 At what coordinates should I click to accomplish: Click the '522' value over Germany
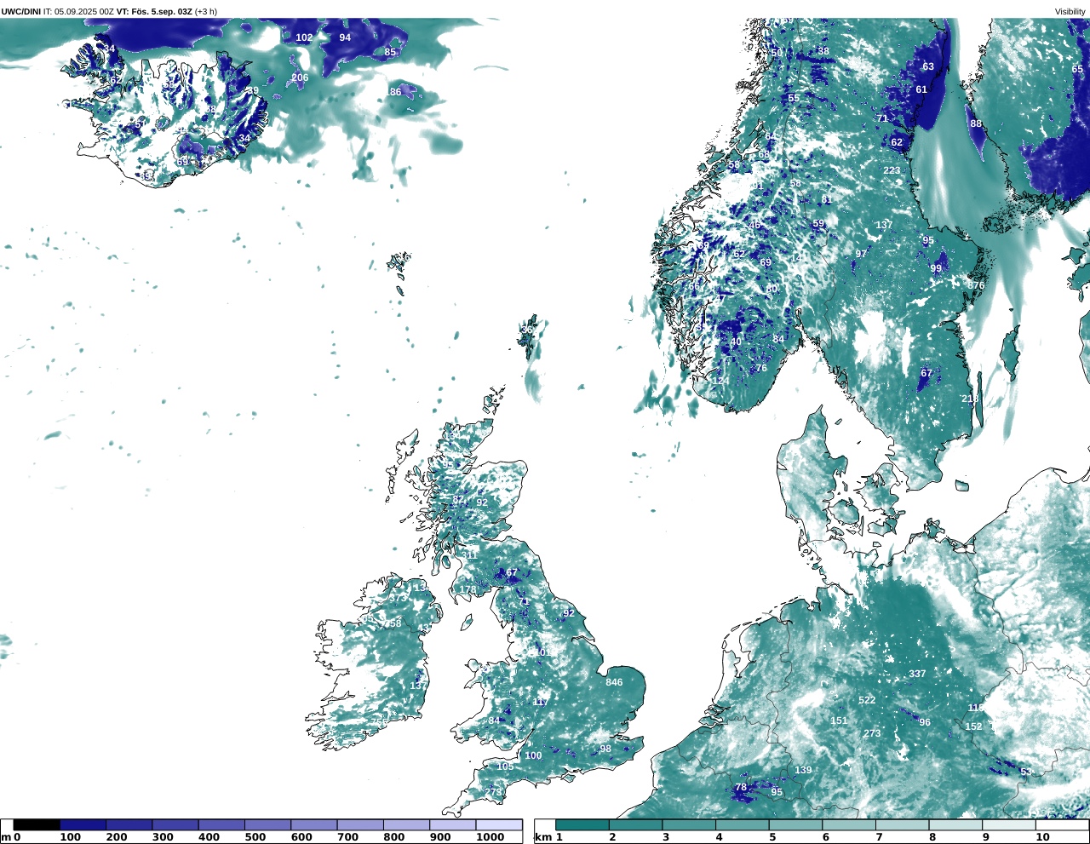coord(867,700)
